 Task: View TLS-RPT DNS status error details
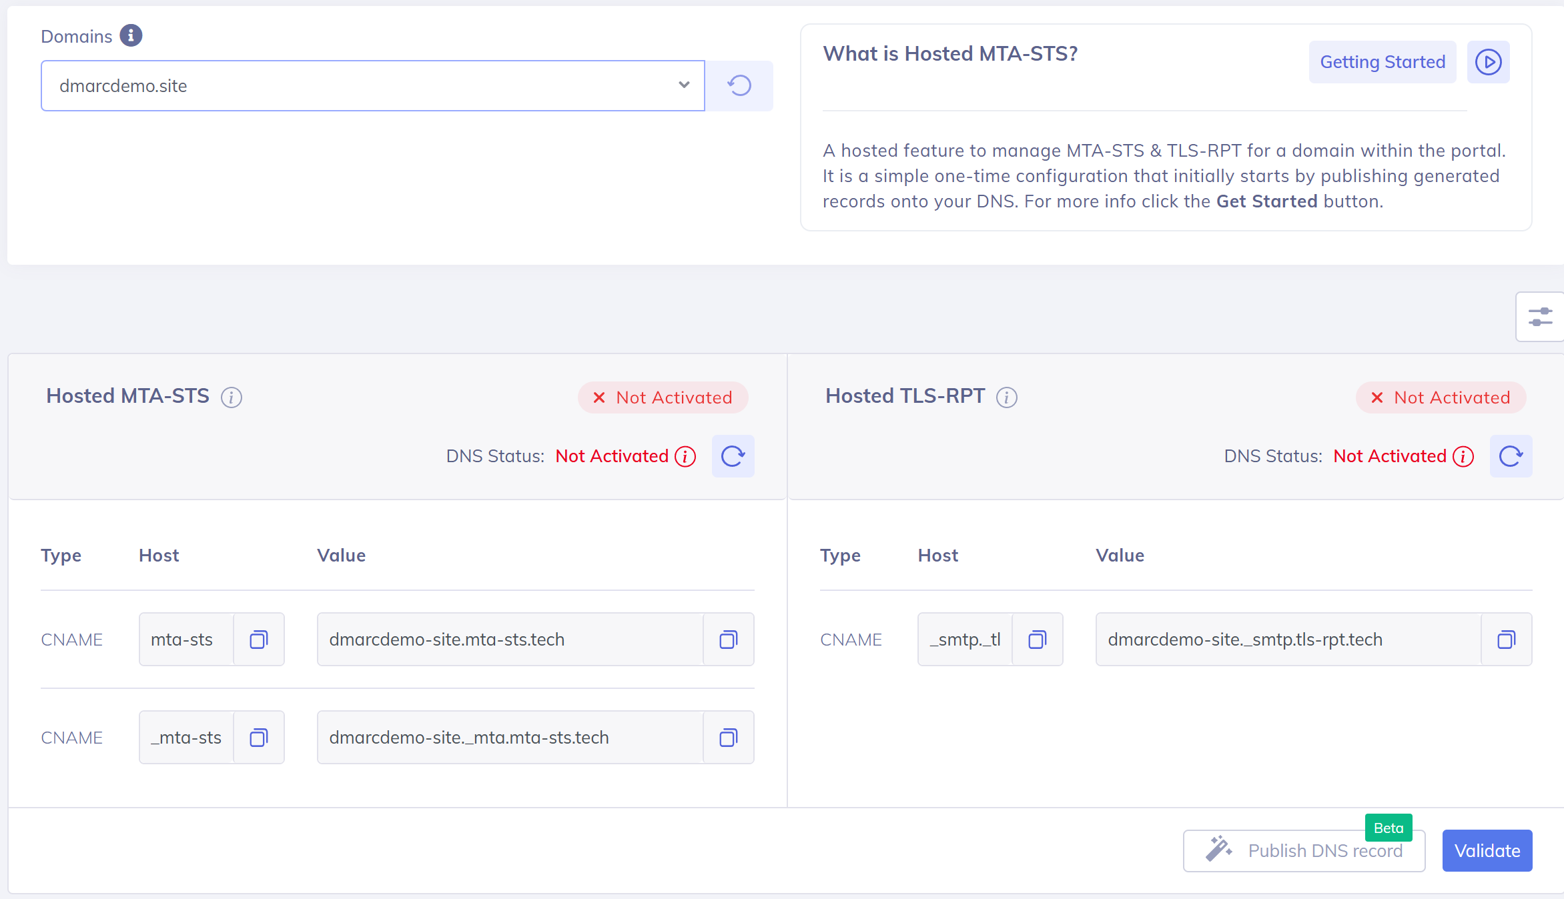point(1463,457)
